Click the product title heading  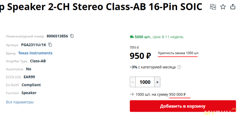point(101,7)
